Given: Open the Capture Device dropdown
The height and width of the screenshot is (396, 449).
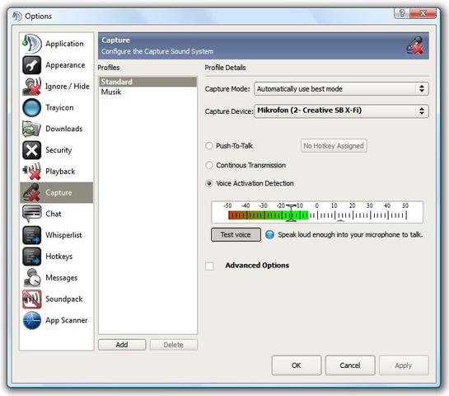Looking at the screenshot, I should [x=341, y=111].
